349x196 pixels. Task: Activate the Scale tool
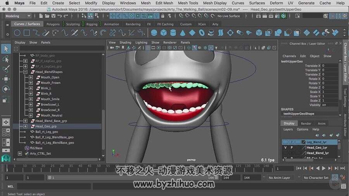click(6, 99)
